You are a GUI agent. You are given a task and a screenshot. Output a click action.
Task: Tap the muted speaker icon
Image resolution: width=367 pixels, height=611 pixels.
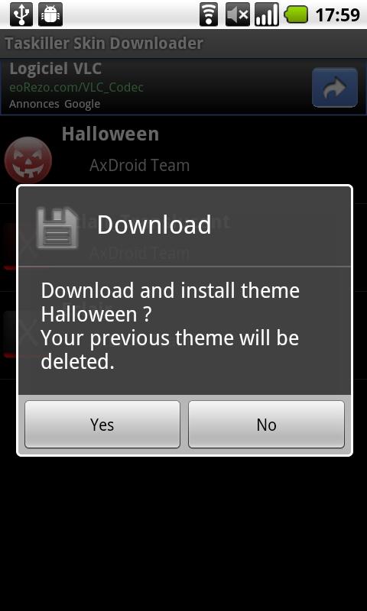point(238,15)
